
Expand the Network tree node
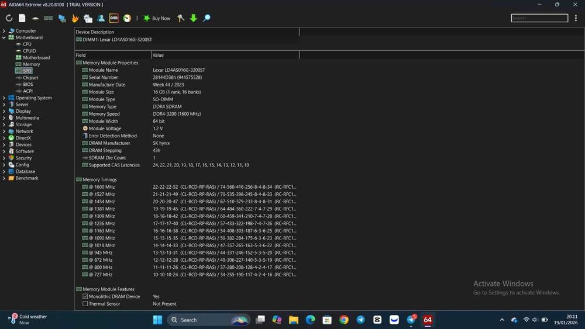[4, 131]
